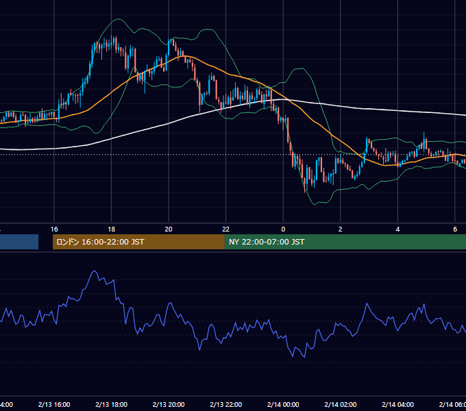The width and height of the screenshot is (466, 411).
Task: Click the 2 hour axis label
Action: point(341,229)
